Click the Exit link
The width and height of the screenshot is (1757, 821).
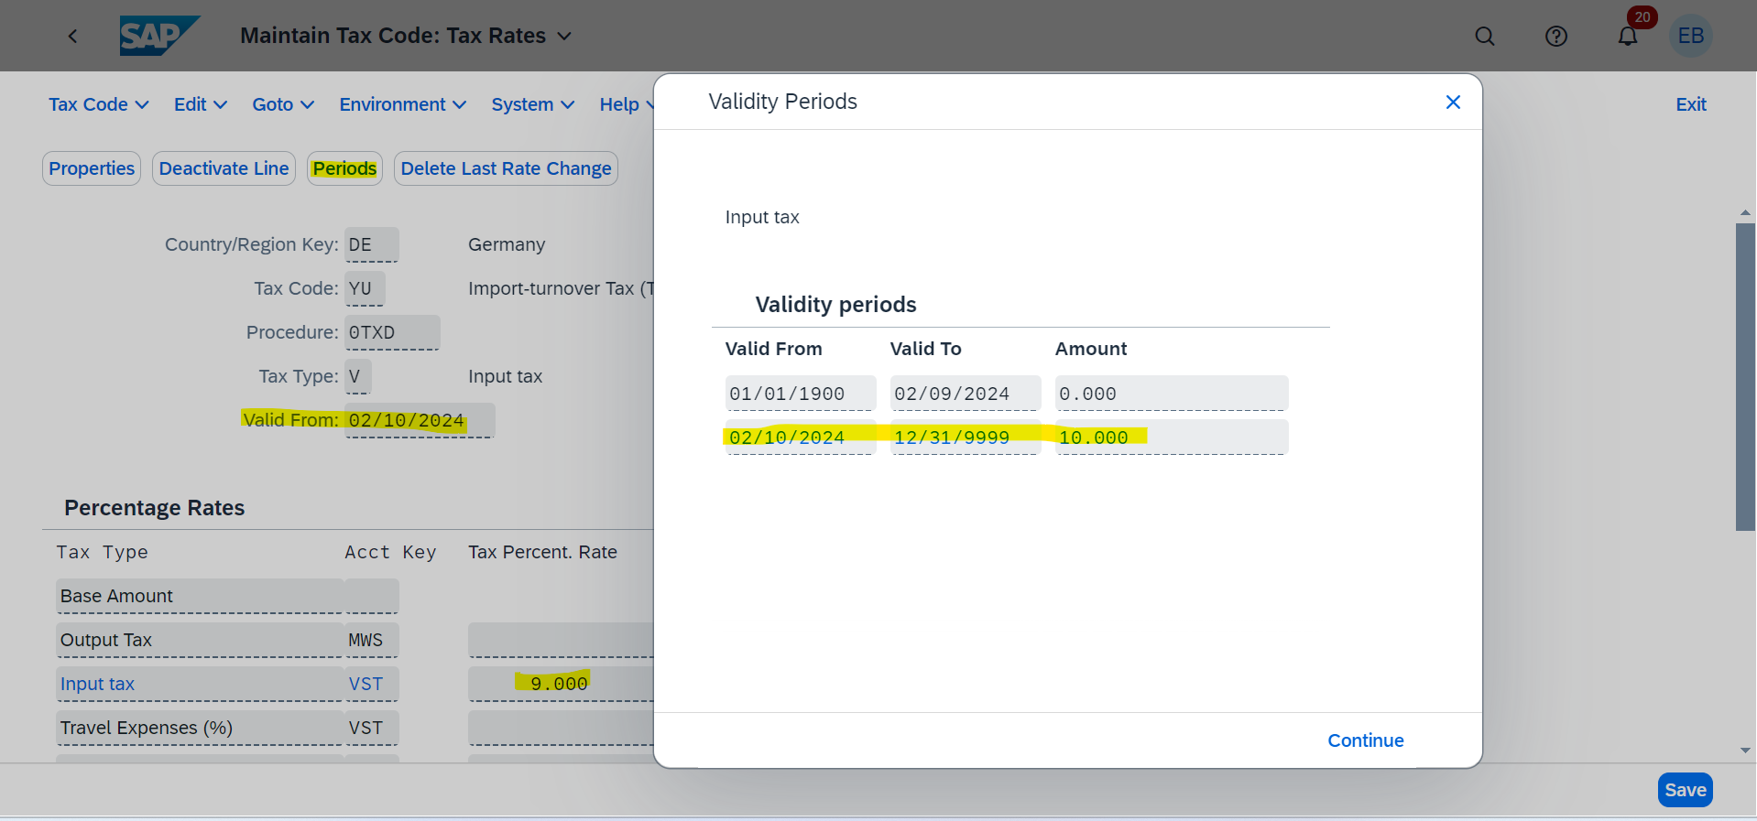point(1691,104)
